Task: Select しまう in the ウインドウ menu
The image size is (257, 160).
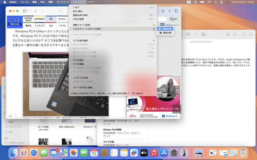Action: (x=113, y=7)
